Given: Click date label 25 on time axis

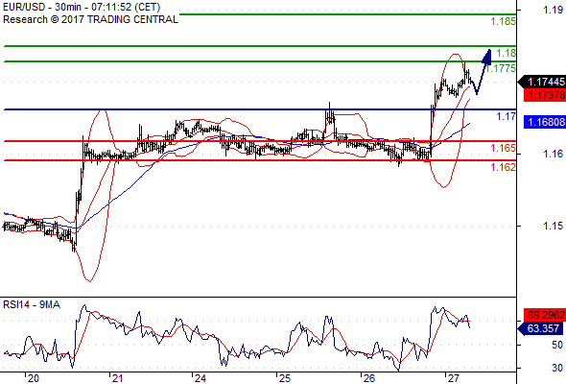Looking at the screenshot, I should tap(285, 378).
